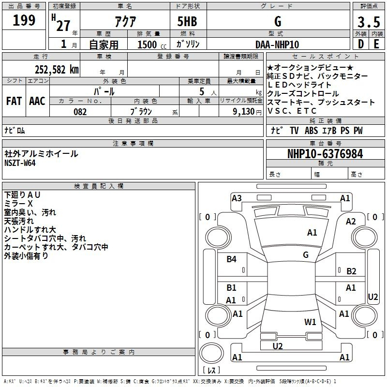387x387 pixels.
Task: Click the mileage value 252,582 km
Action: (x=57, y=69)
